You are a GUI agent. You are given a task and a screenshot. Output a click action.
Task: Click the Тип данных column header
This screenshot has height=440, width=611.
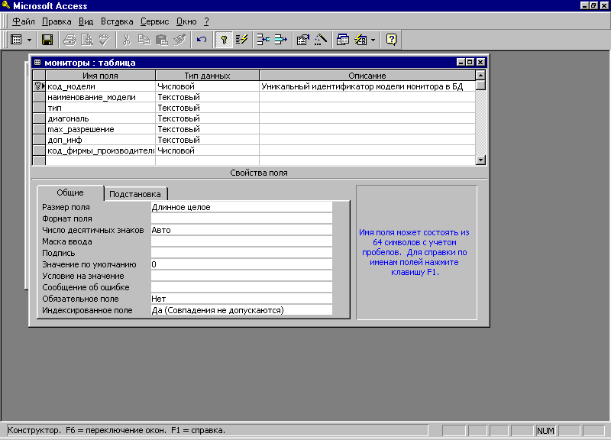click(x=207, y=76)
